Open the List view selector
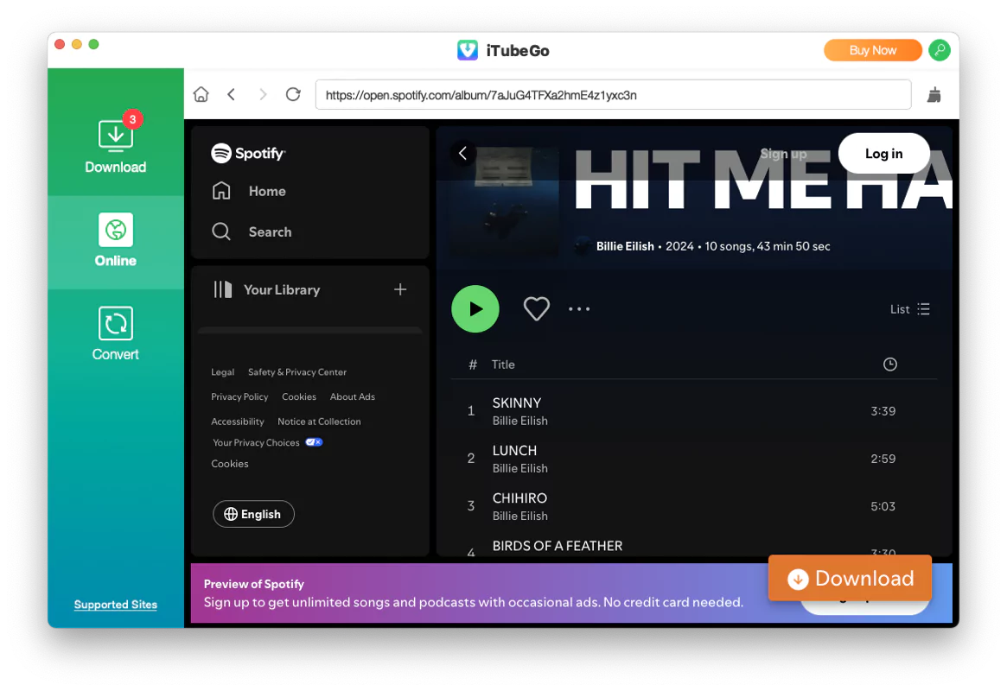This screenshot has height=691, width=1007. coord(910,308)
